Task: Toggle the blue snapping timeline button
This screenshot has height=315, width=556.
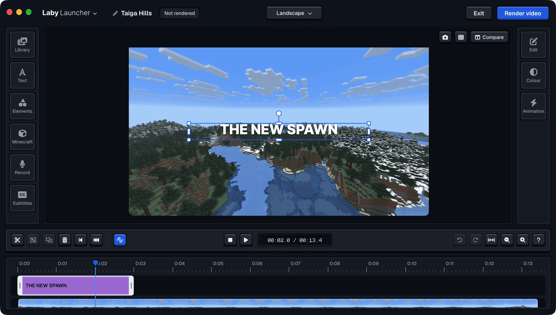Action: (x=120, y=240)
